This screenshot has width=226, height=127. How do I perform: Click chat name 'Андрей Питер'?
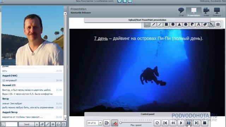pos(10,112)
